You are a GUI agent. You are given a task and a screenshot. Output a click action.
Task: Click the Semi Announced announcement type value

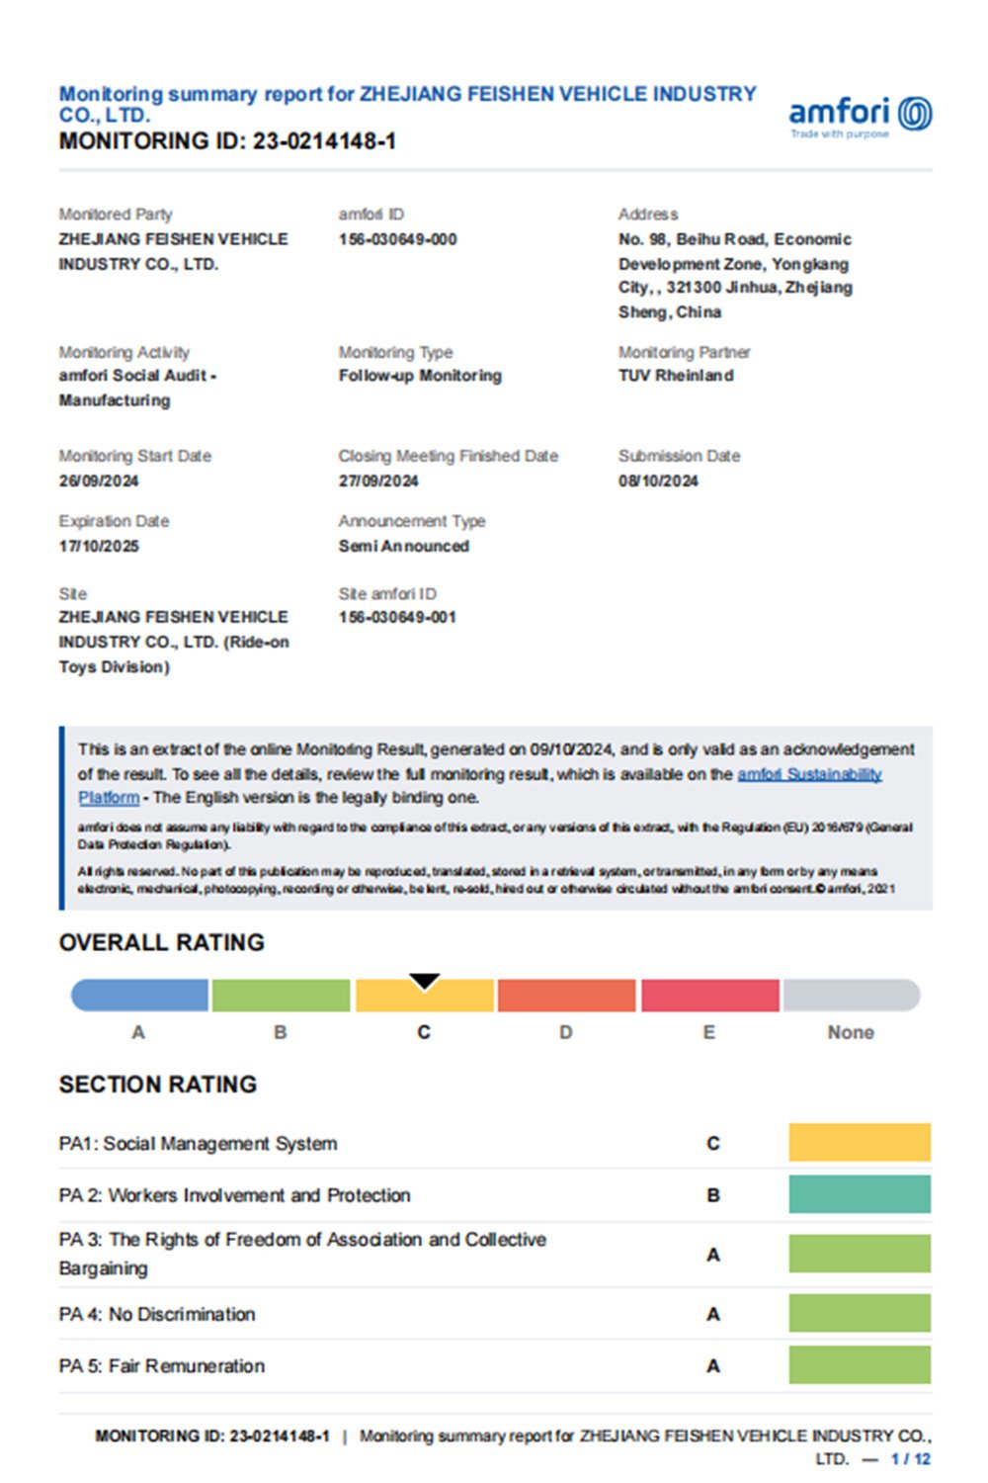tap(403, 546)
